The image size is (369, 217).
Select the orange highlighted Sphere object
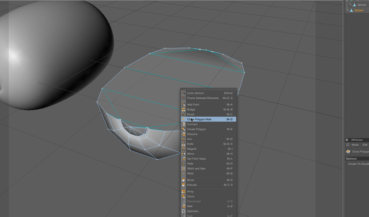pos(358,10)
